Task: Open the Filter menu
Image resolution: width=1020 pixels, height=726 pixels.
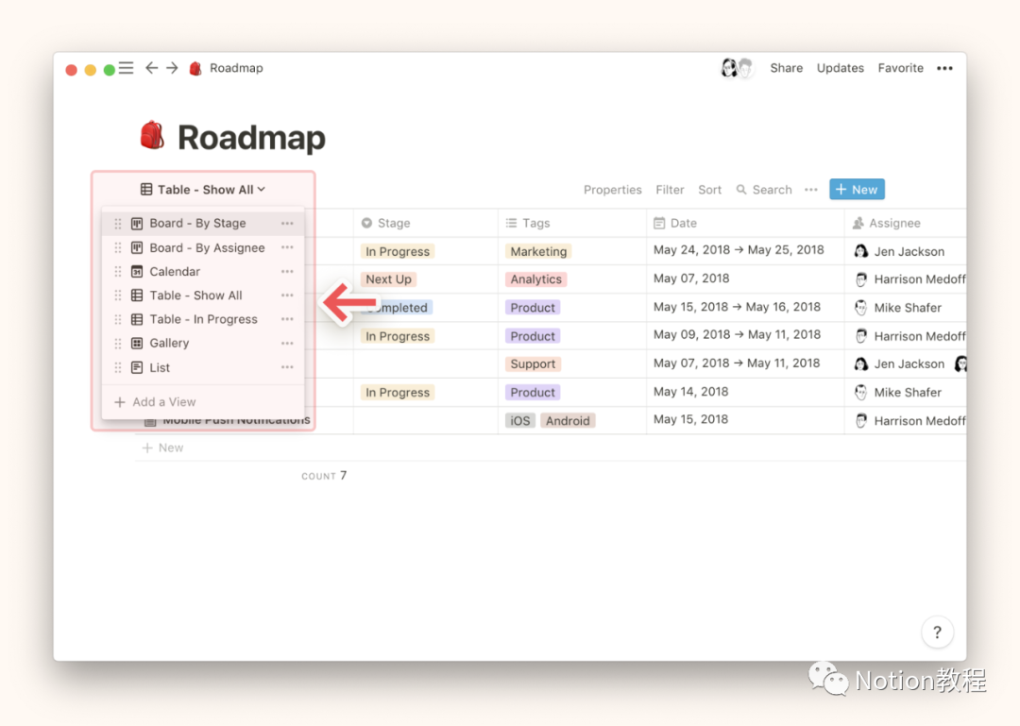Action: tap(670, 190)
